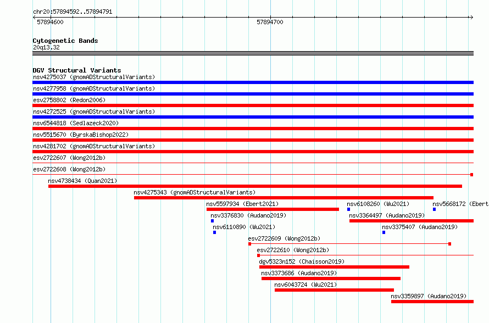This screenshot has width=489, height=323.
Task: Click the 20q13.32 band label
Action: [x=46, y=47]
